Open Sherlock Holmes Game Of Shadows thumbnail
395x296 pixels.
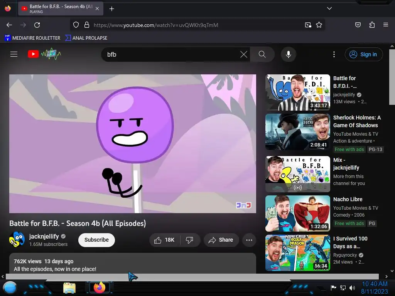(298, 132)
